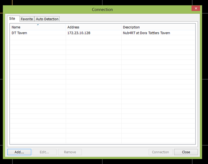Sort by the Address column header

[x=93, y=27]
